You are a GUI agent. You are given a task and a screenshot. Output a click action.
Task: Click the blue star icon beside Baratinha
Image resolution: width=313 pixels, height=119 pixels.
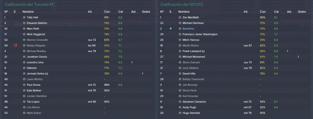171,28
